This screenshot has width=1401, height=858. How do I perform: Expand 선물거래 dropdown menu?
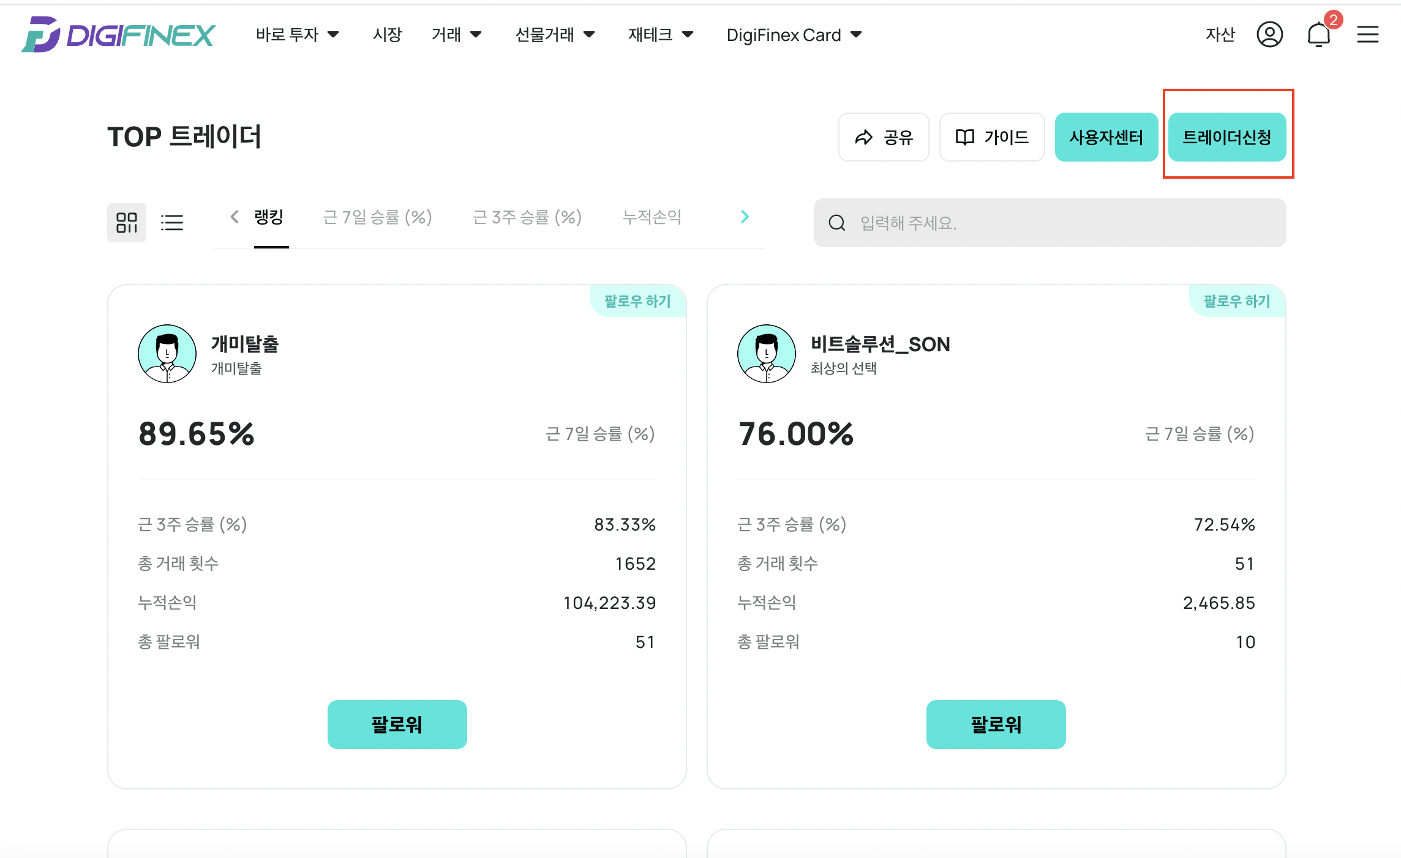(x=555, y=35)
